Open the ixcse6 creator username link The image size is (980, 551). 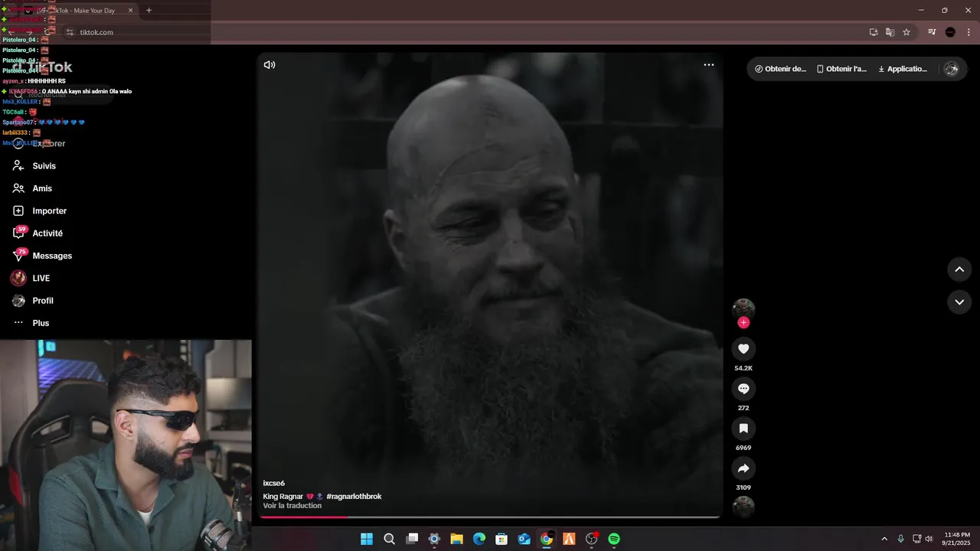(274, 484)
